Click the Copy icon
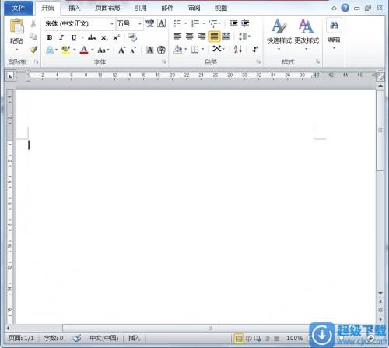The image size is (389, 348). coord(33,37)
